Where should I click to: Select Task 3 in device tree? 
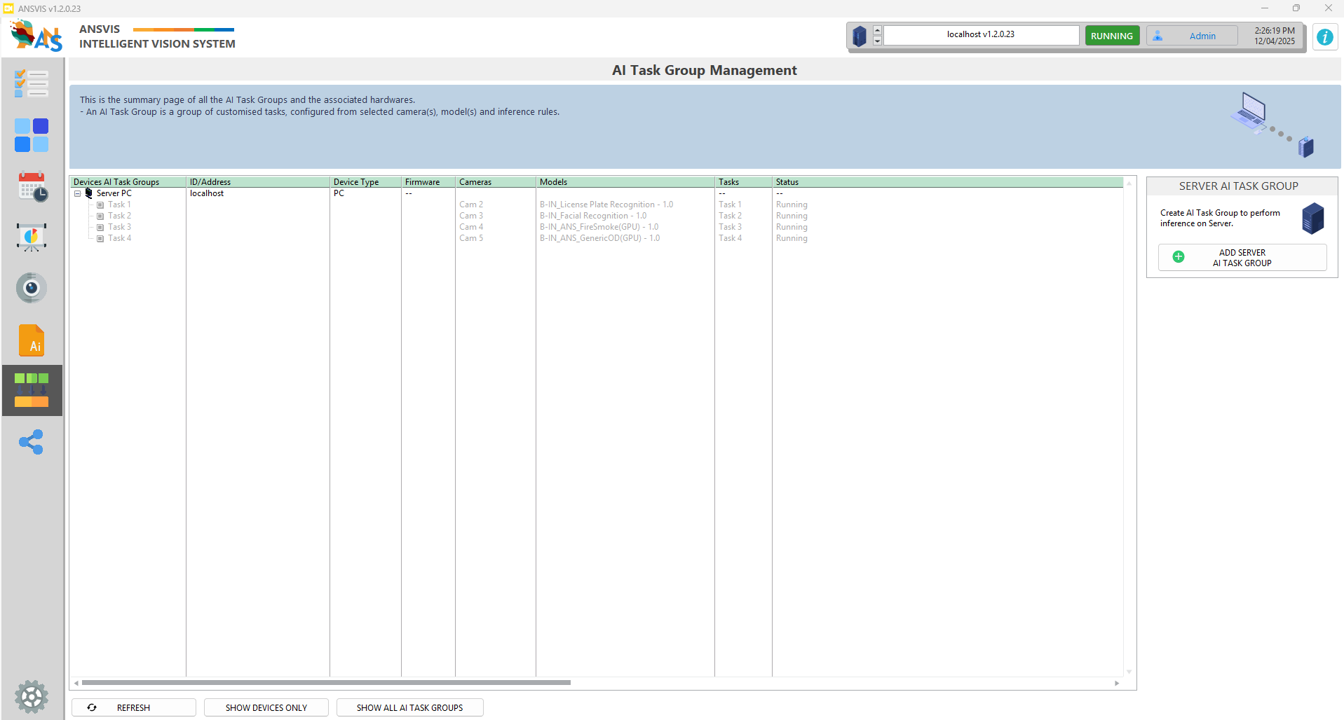[119, 227]
